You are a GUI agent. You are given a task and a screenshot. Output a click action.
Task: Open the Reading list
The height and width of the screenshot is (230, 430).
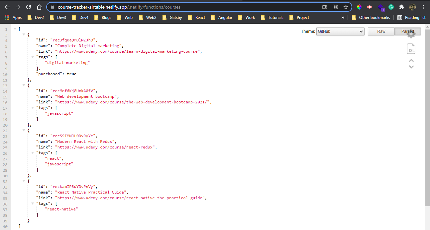pyautogui.click(x=411, y=18)
